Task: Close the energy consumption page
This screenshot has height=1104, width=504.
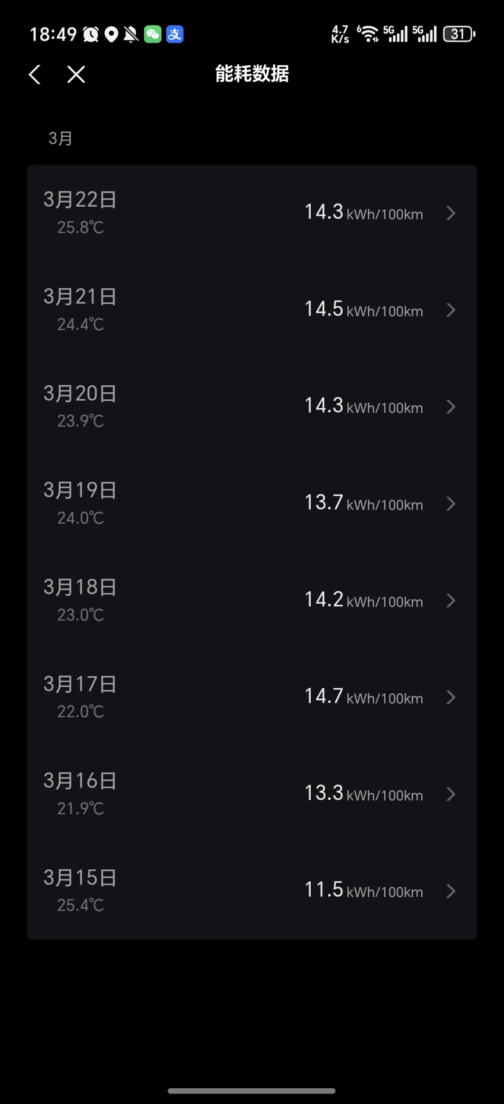Action: (x=76, y=74)
